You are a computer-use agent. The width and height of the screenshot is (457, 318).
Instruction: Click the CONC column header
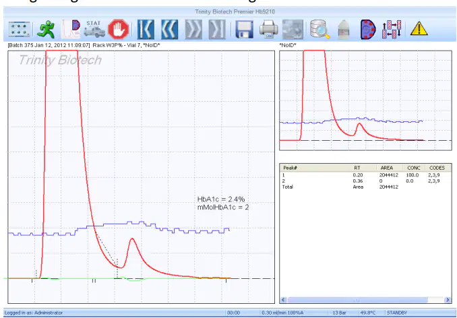pyautogui.click(x=414, y=168)
